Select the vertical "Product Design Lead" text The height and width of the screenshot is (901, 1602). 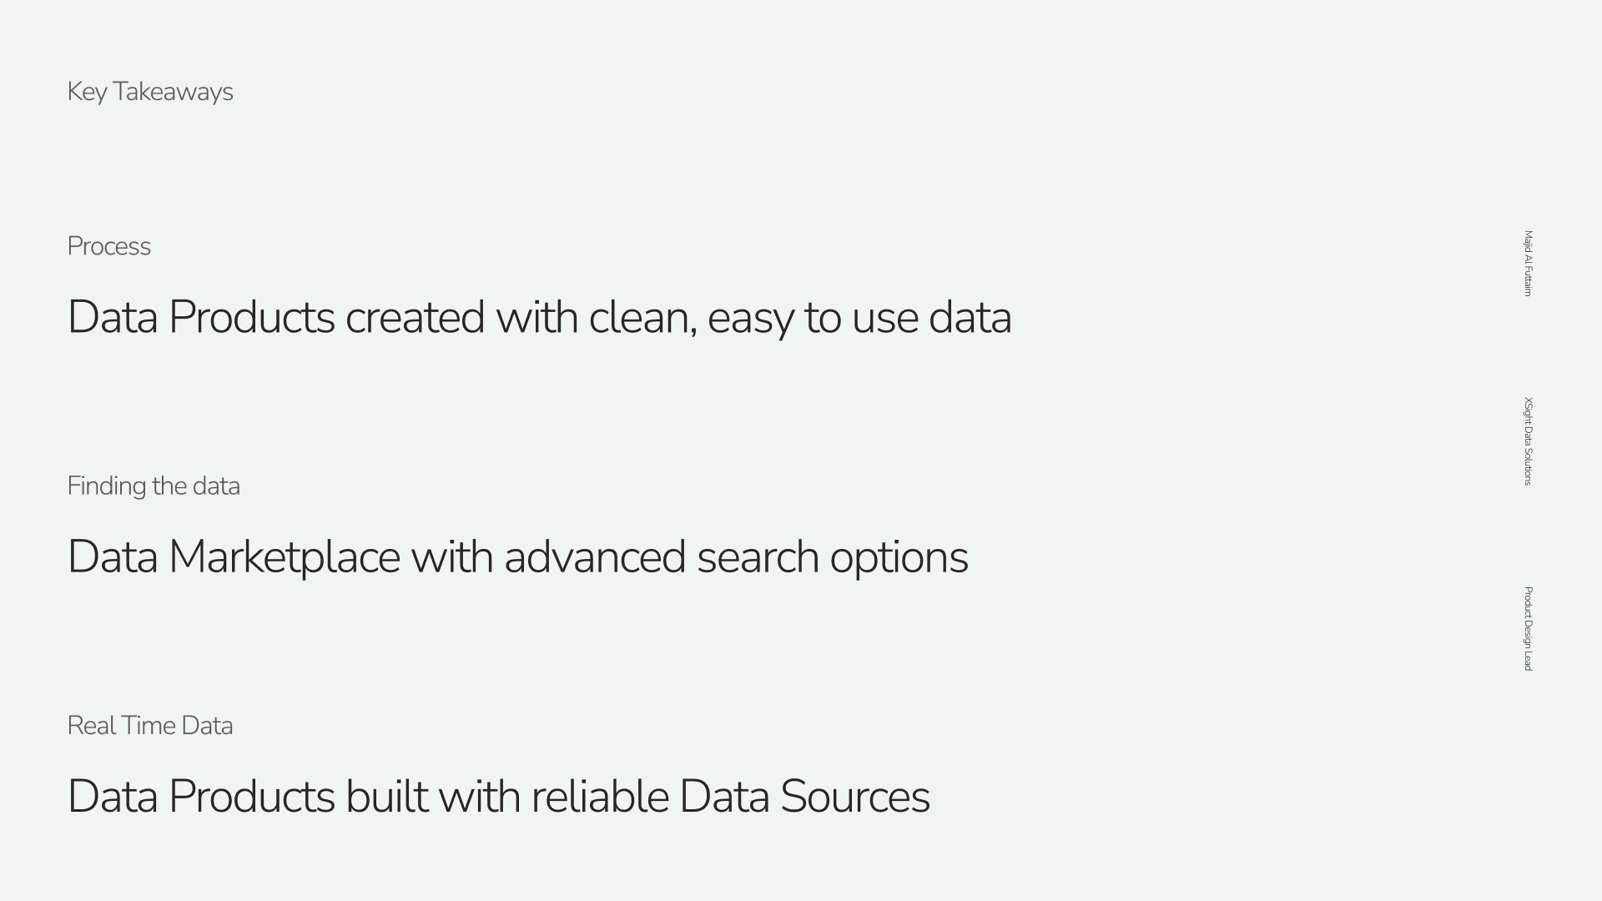[x=1528, y=628]
